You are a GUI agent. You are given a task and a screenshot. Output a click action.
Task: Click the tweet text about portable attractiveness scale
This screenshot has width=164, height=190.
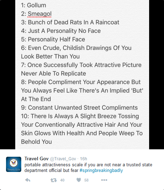[x=88, y=168]
